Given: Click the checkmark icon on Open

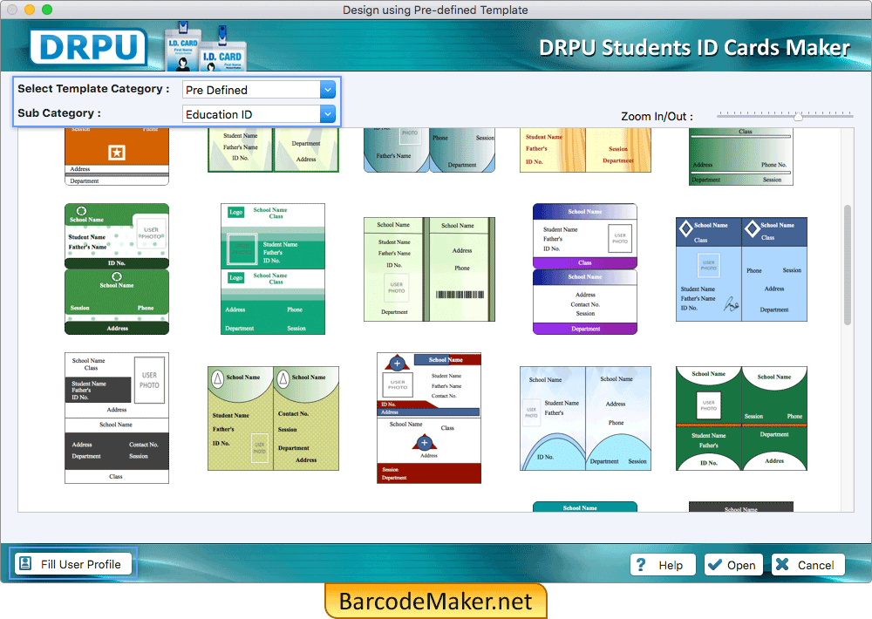Looking at the screenshot, I should point(715,564).
